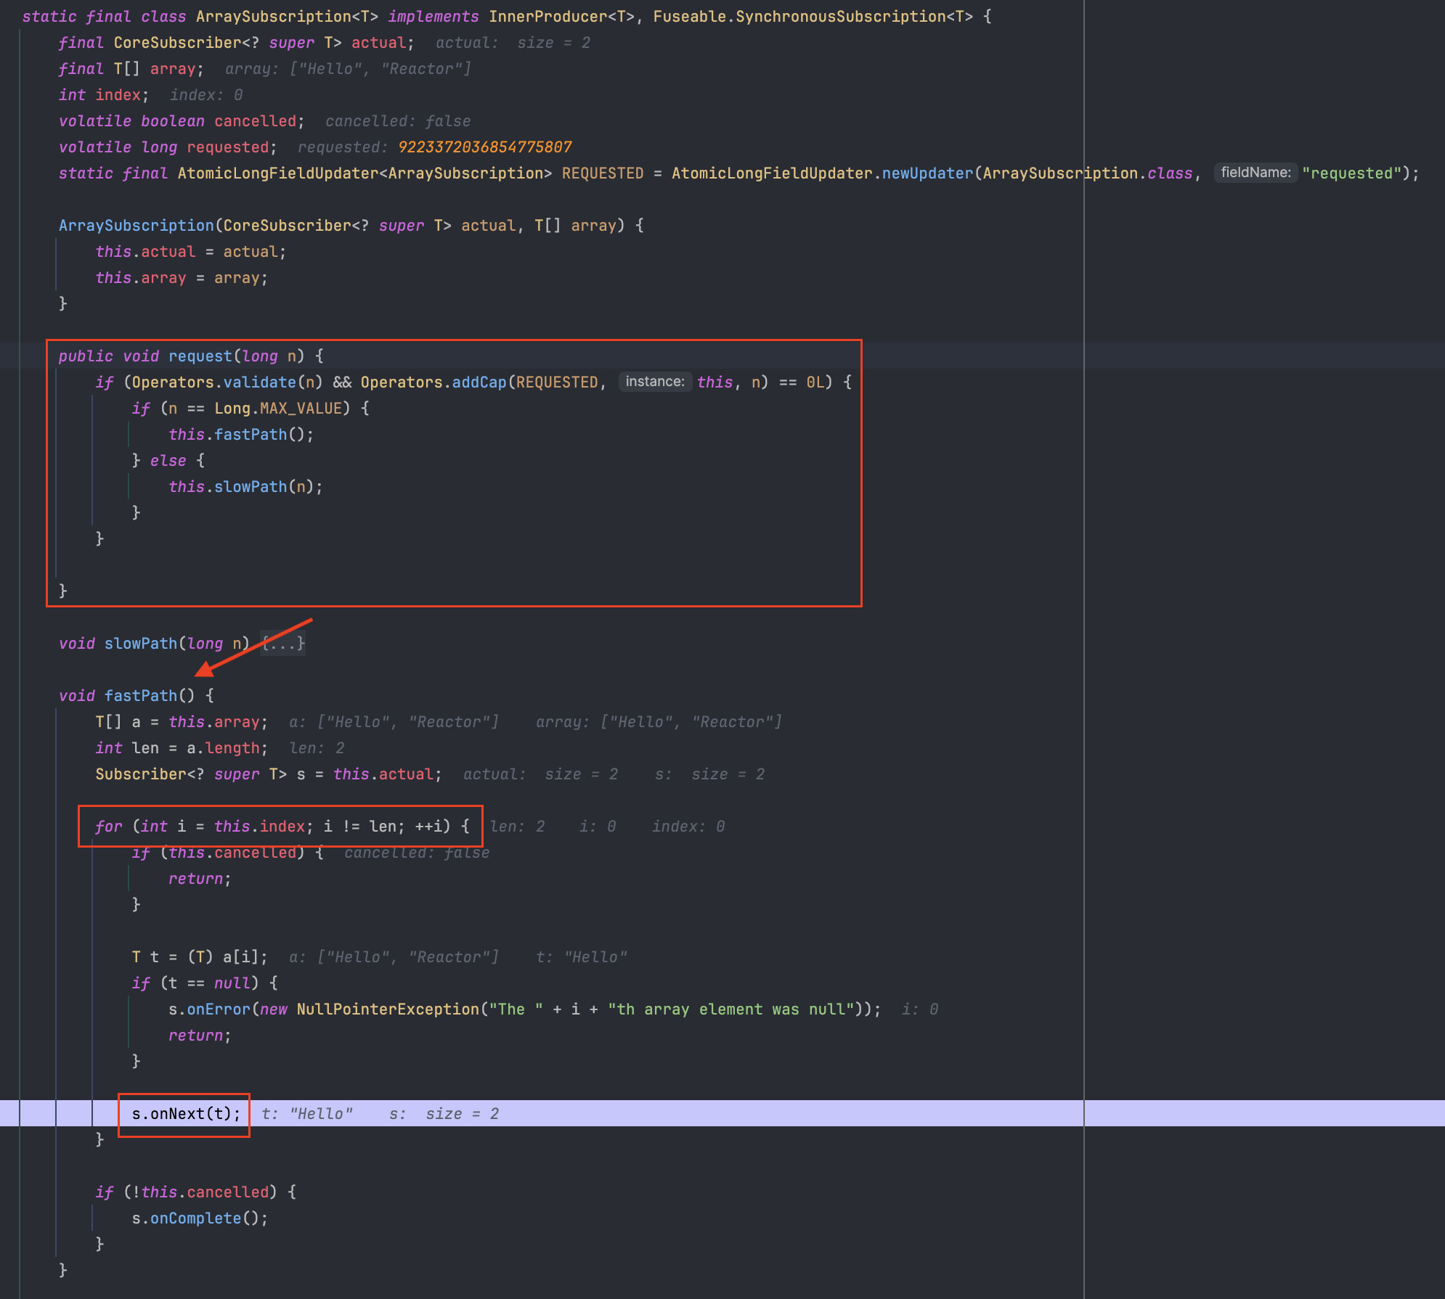This screenshot has width=1445, height=1299.
Task: Expand the folded slowPath method body
Action: coord(283,644)
